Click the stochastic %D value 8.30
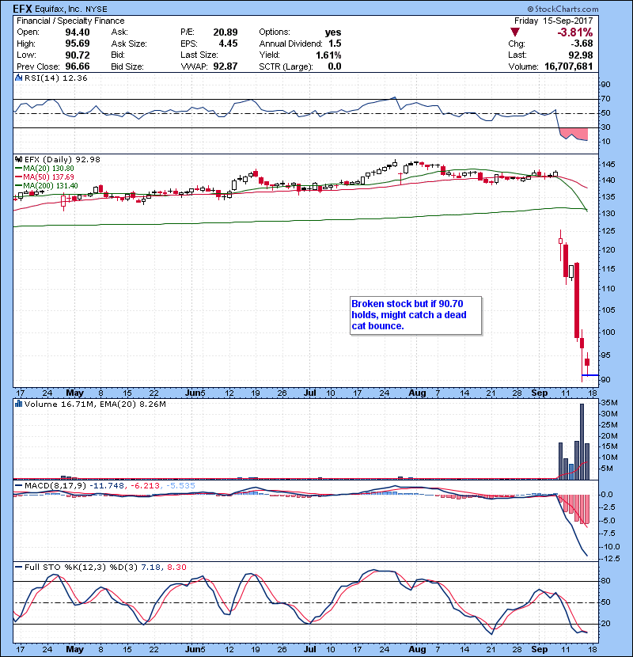This screenshot has height=657, width=633. tap(176, 568)
